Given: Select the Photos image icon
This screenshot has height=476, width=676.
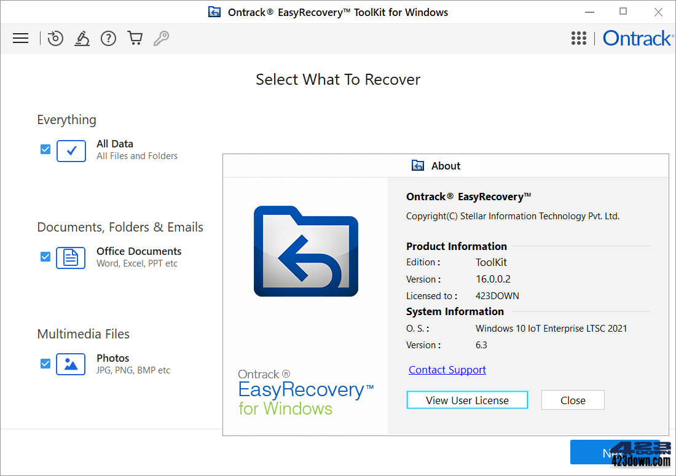Looking at the screenshot, I should (x=71, y=364).
